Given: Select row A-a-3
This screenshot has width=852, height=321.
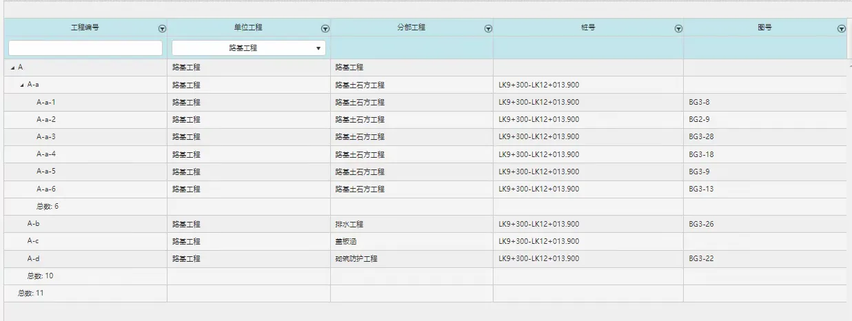Looking at the screenshot, I should 425,137.
